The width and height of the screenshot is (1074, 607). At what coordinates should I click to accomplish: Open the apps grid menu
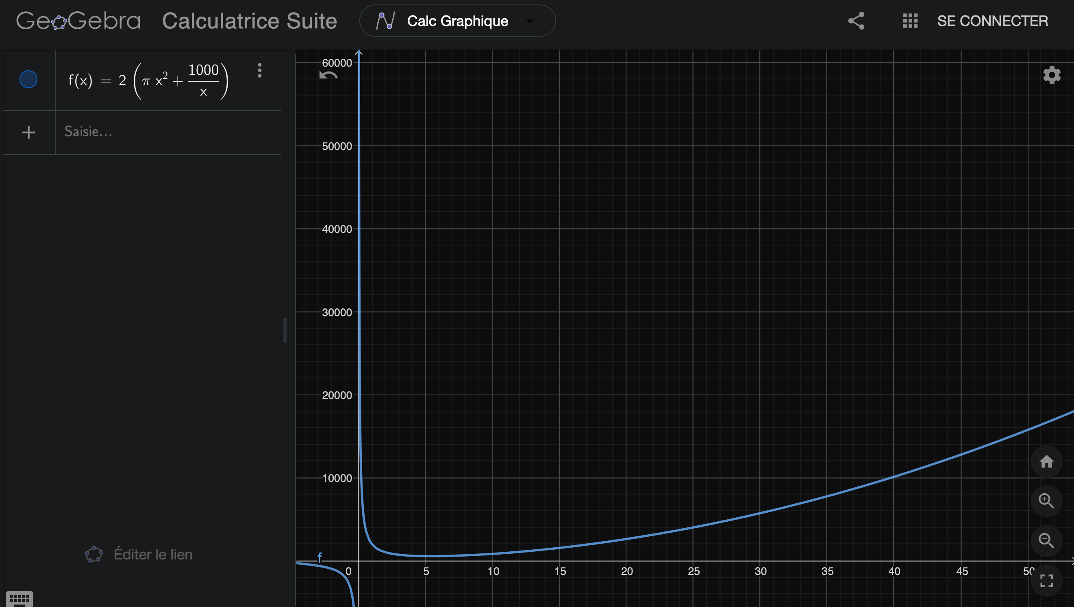pyautogui.click(x=910, y=21)
